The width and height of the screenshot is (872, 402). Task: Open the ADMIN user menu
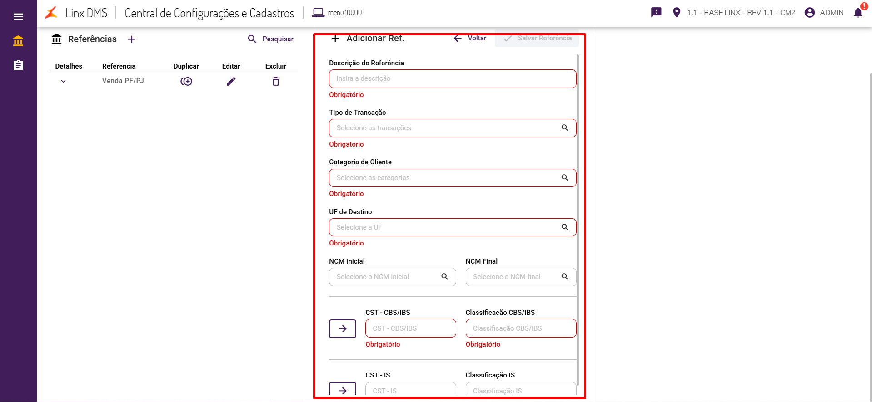(x=824, y=13)
